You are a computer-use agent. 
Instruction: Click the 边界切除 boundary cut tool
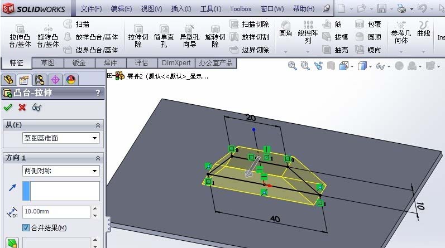click(249, 50)
